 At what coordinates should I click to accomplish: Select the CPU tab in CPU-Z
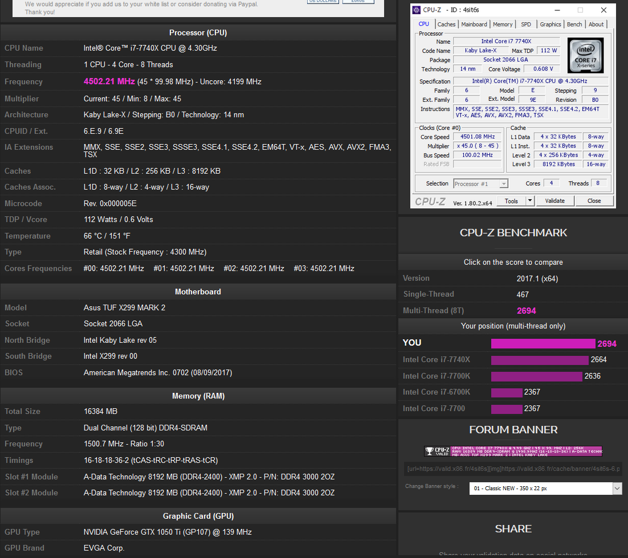pyautogui.click(x=424, y=24)
